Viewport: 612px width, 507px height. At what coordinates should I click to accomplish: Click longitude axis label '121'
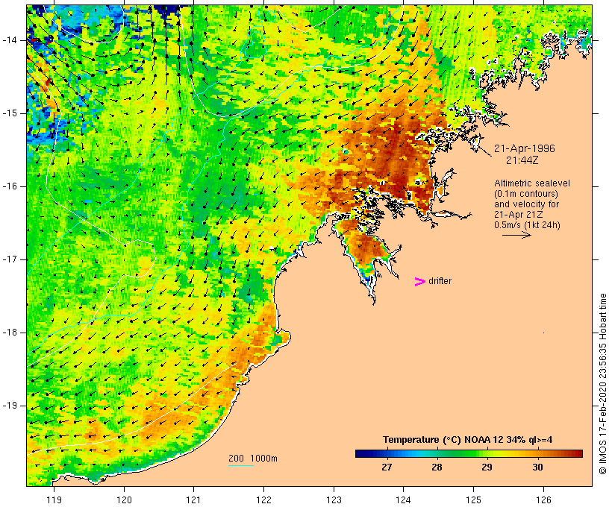click(193, 500)
